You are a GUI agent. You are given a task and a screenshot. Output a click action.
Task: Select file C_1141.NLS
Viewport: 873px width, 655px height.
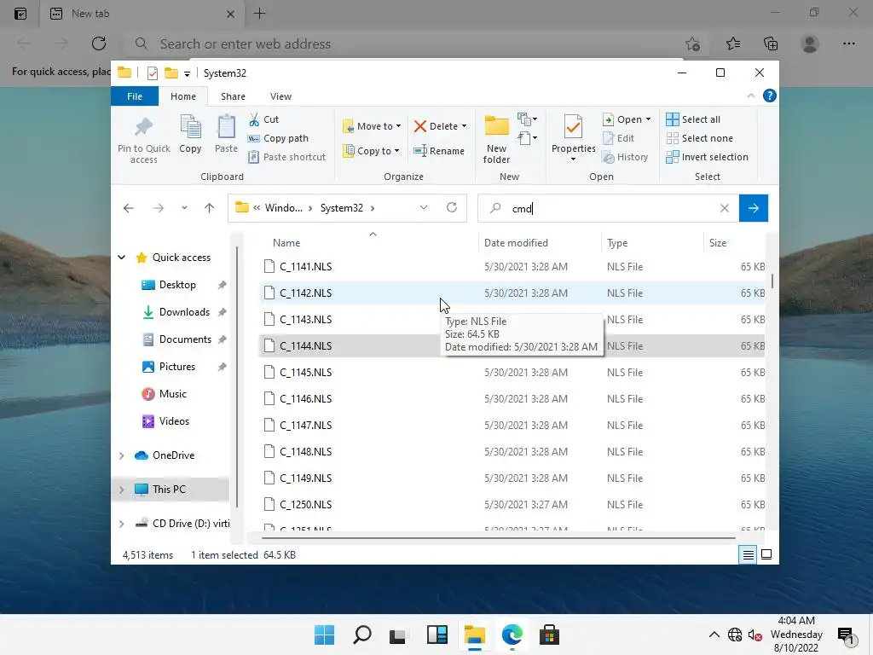[306, 267]
